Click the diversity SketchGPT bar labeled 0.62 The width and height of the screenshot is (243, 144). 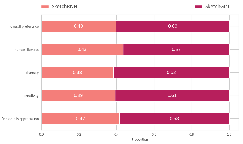(171, 73)
